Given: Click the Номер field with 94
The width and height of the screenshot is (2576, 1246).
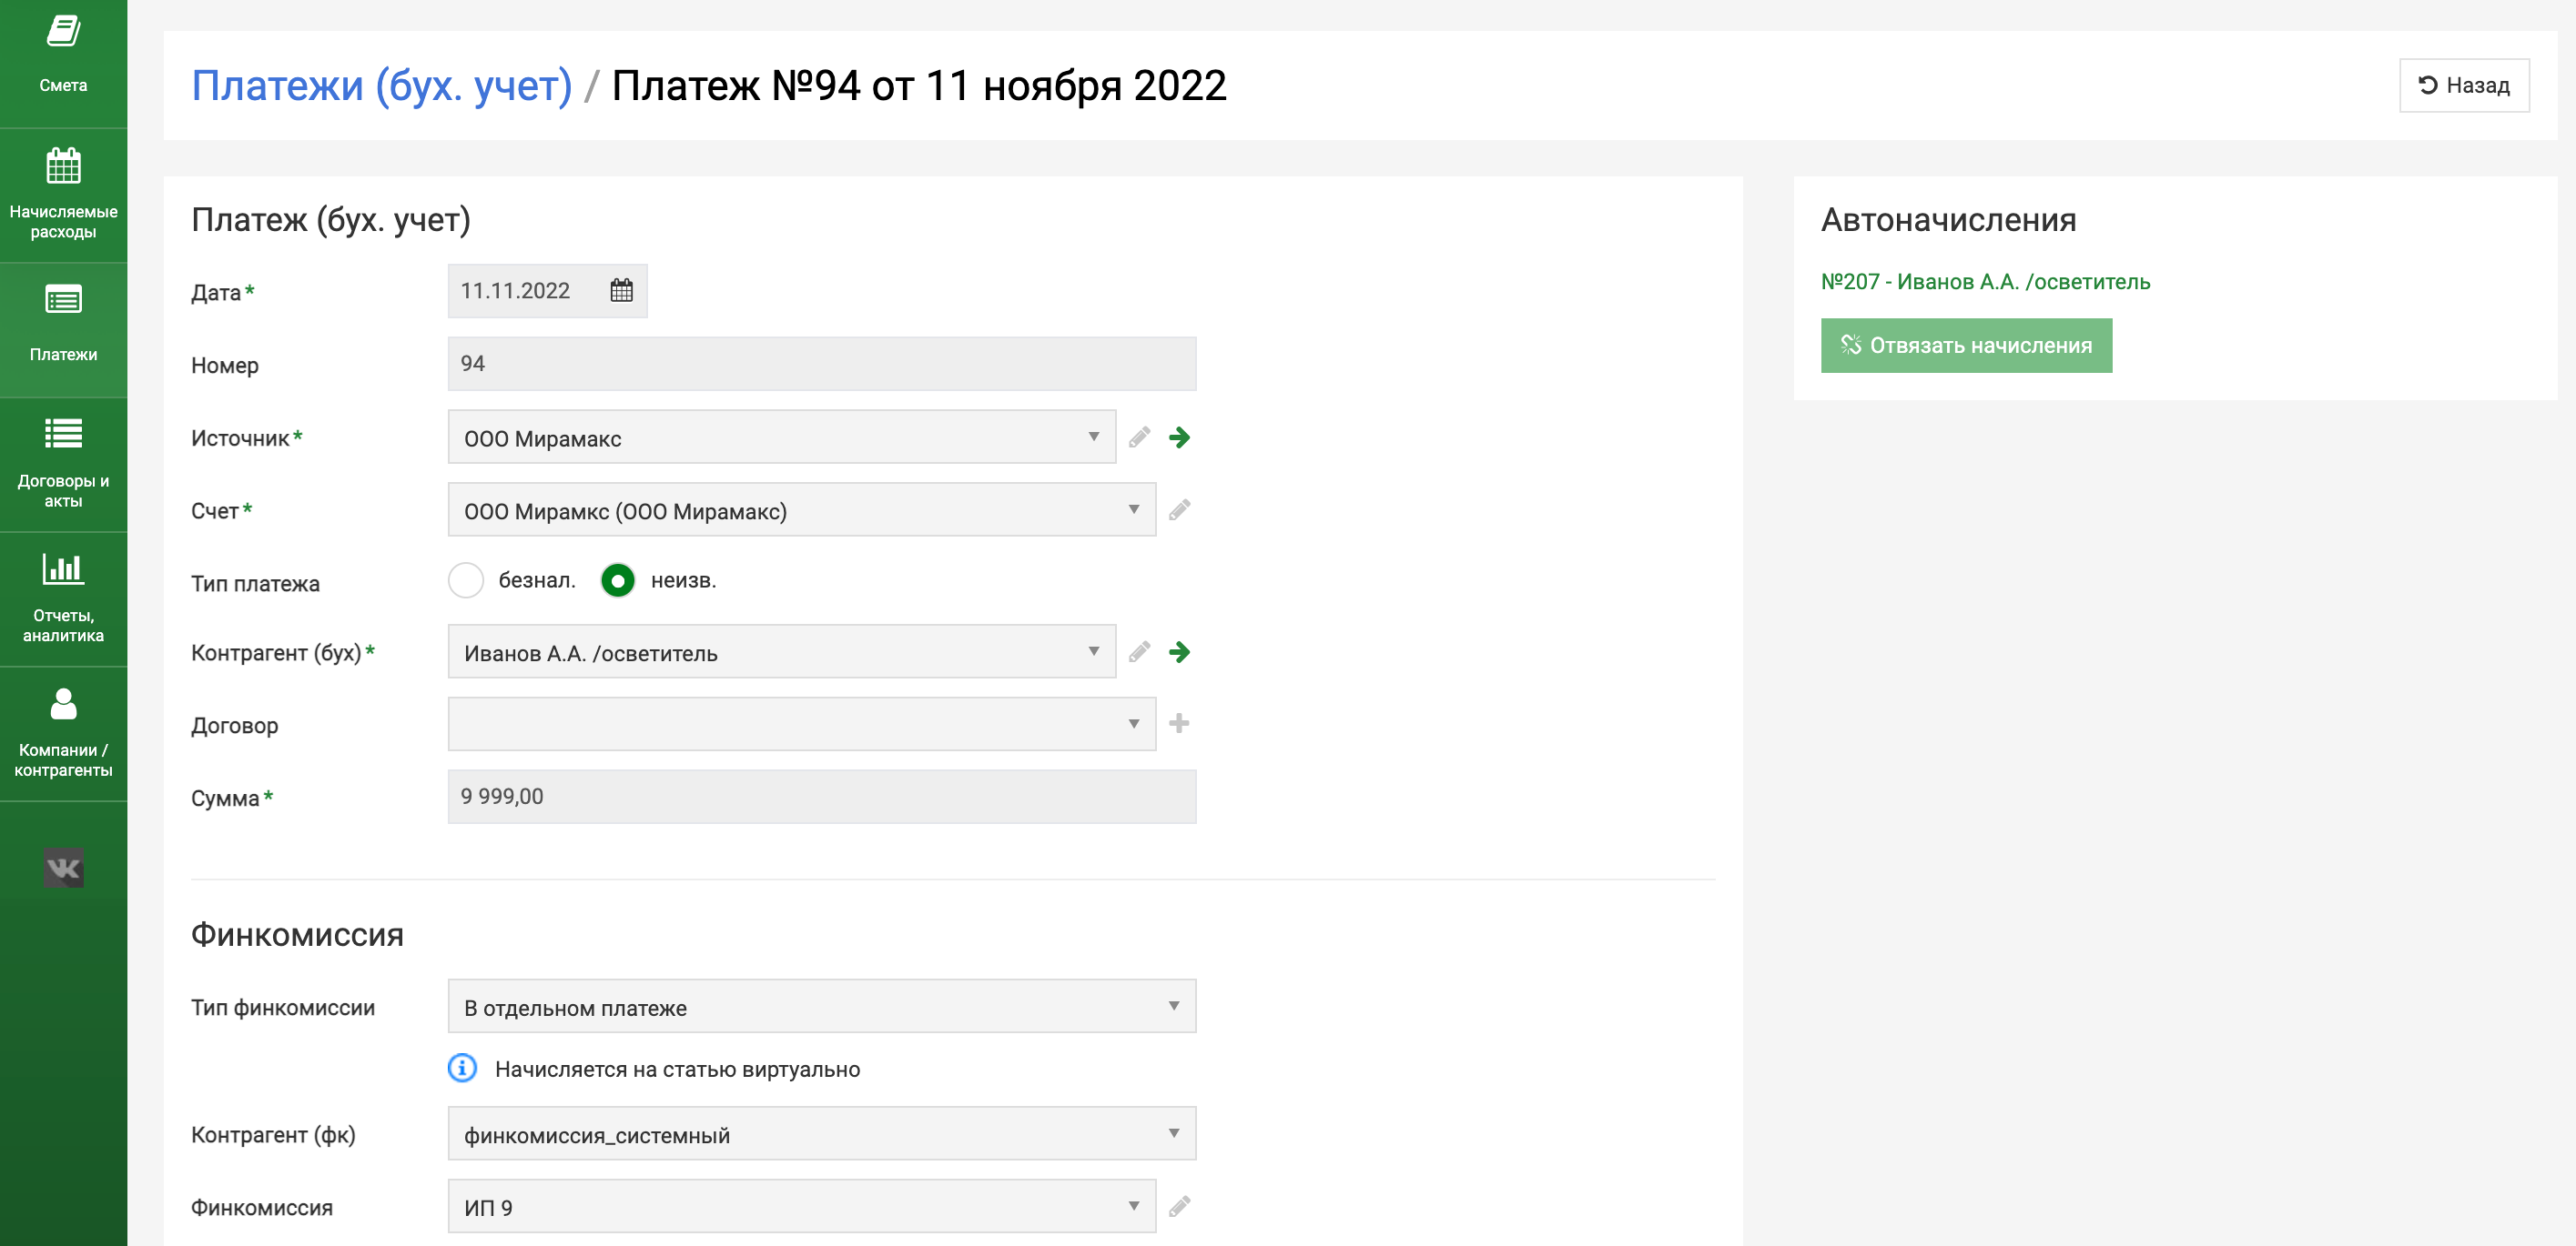Looking at the screenshot, I should [x=822, y=364].
